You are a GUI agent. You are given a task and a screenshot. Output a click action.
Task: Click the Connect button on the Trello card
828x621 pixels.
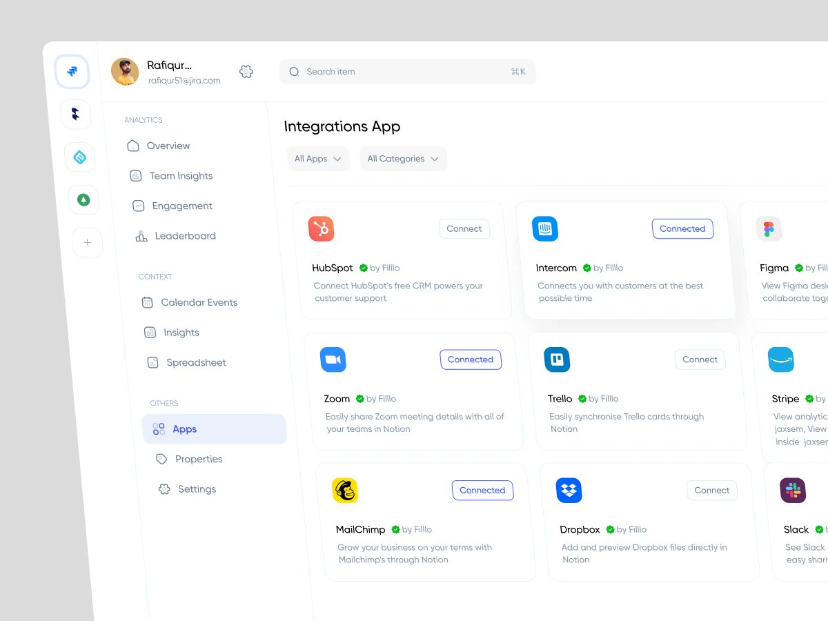tap(700, 359)
